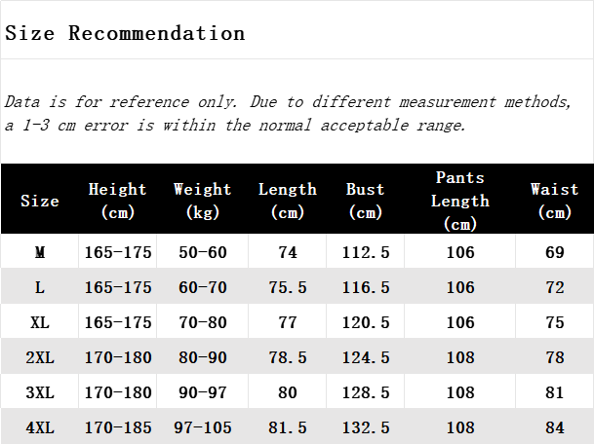594x444 pixels.
Task: Click the 50-60 weight cell
Action: [202, 253]
